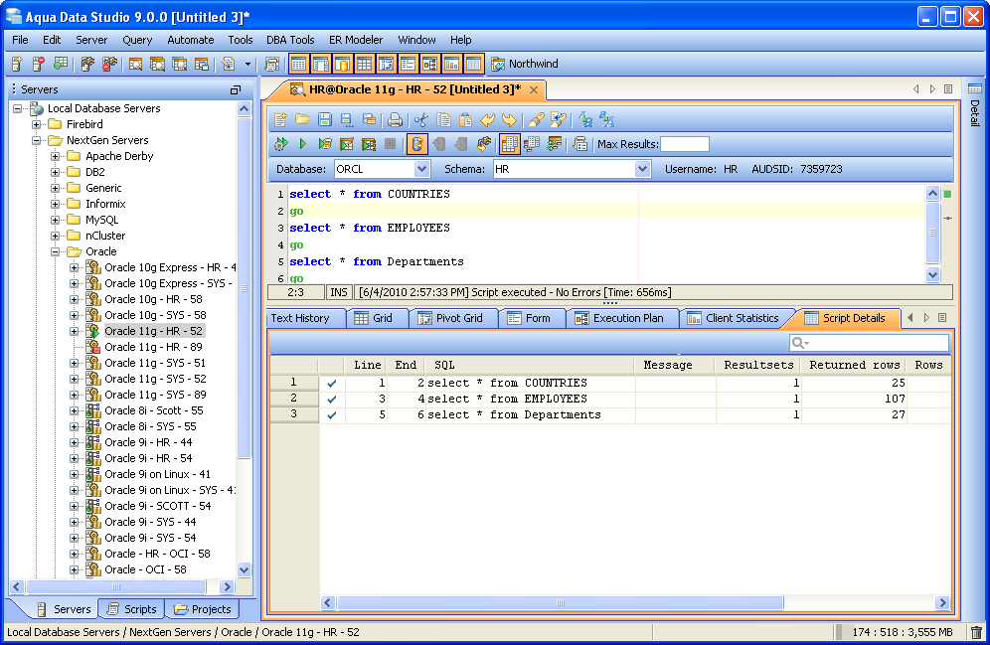Viewport: 990px width, 645px height.
Task: Open the DBA Tools menu
Action: [x=290, y=40]
